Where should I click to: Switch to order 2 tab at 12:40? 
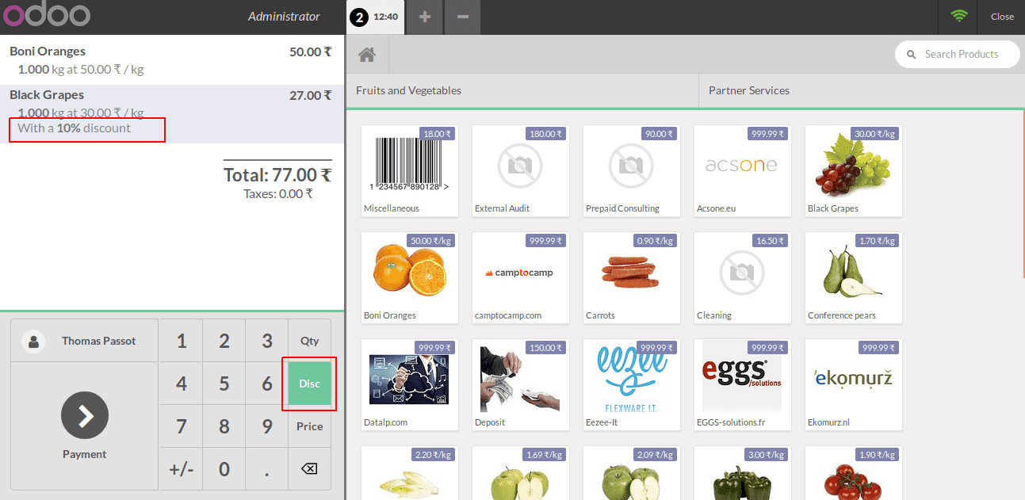coord(375,17)
